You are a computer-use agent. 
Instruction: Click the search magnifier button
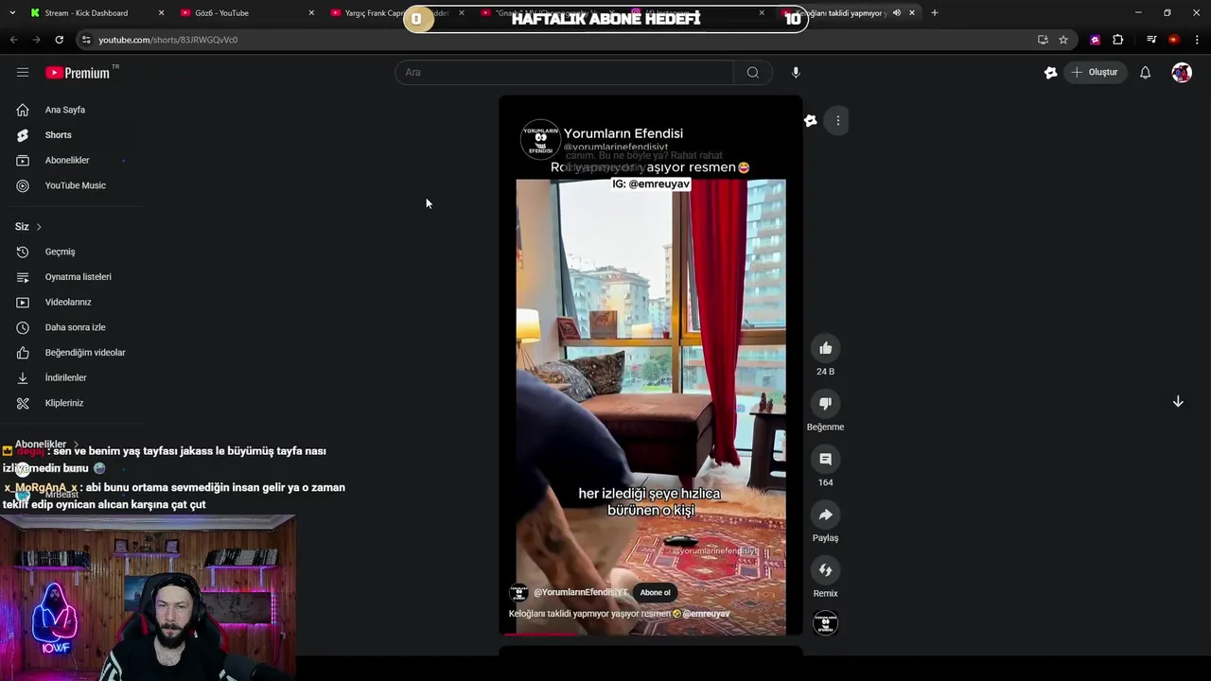[x=753, y=72]
